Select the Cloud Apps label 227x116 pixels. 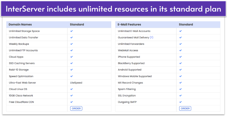coord(16,57)
